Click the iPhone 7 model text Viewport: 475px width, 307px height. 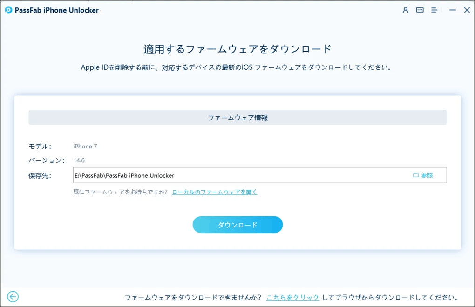(85, 147)
